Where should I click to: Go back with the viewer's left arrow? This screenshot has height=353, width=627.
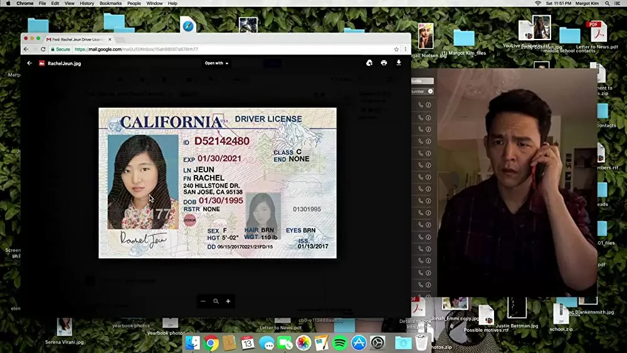coord(29,63)
